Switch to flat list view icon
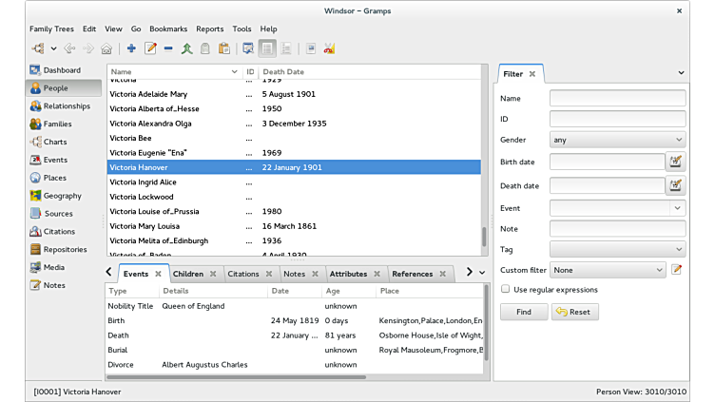Screen dimensions: 715x402 pos(267,48)
